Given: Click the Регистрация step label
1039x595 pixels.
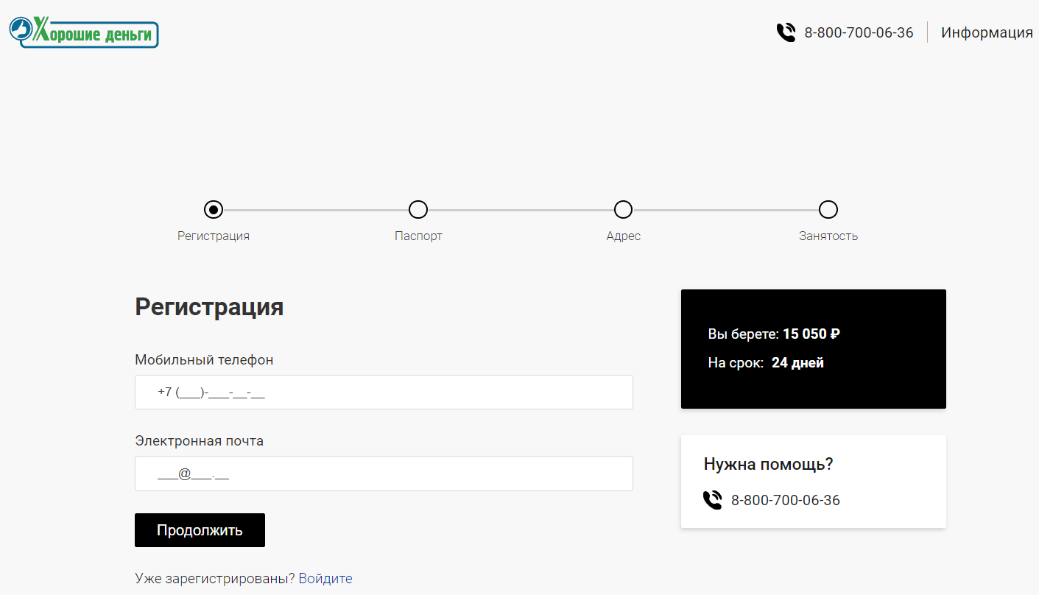Looking at the screenshot, I should pyautogui.click(x=214, y=236).
